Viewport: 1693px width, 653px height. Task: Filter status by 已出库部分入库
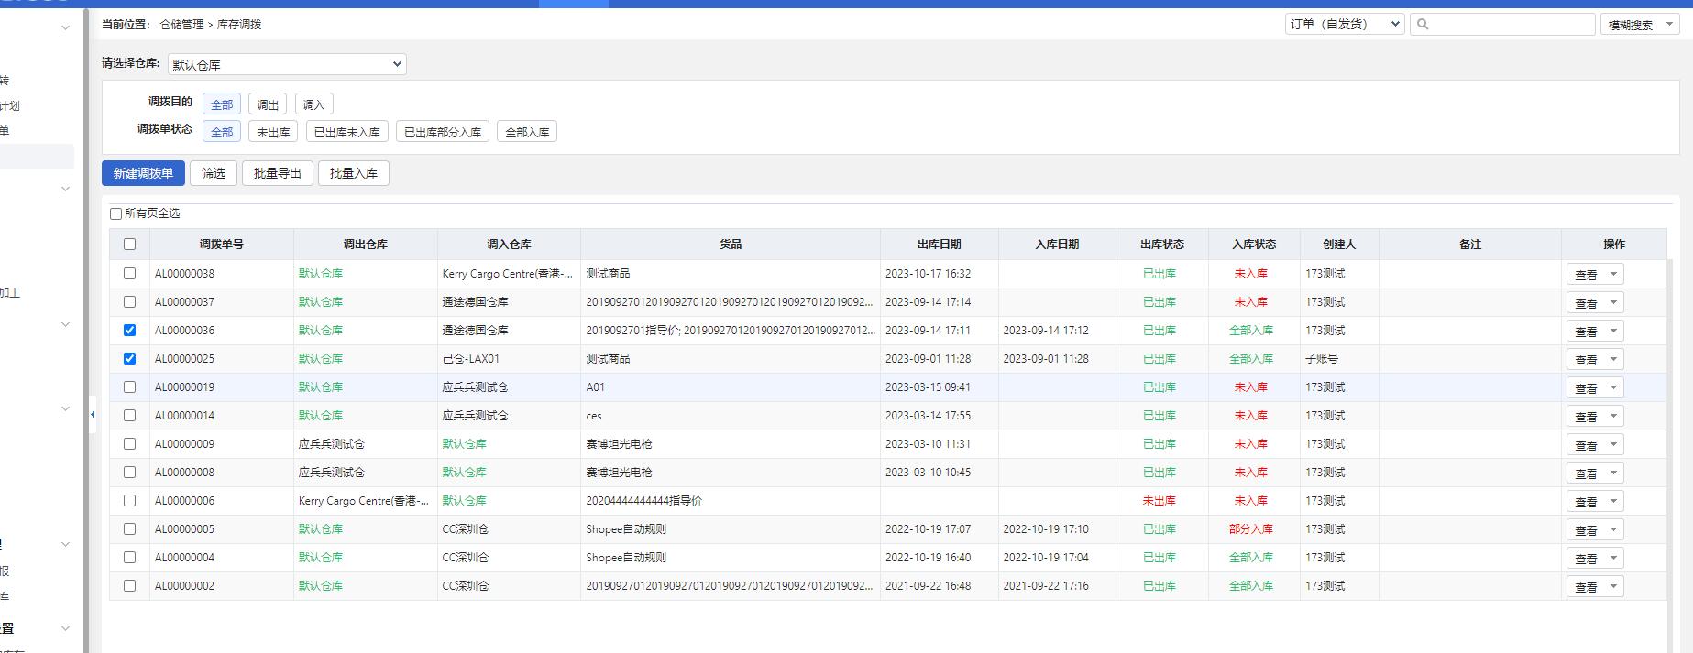443,132
